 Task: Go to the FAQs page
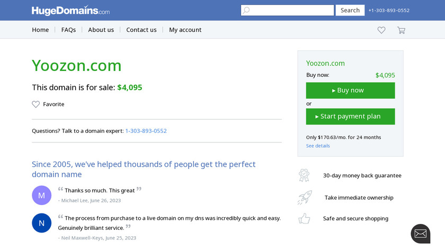[68, 30]
